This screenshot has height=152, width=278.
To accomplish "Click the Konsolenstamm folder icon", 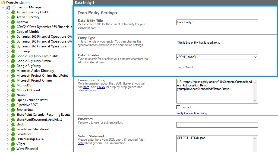I will tap(3, 2).
